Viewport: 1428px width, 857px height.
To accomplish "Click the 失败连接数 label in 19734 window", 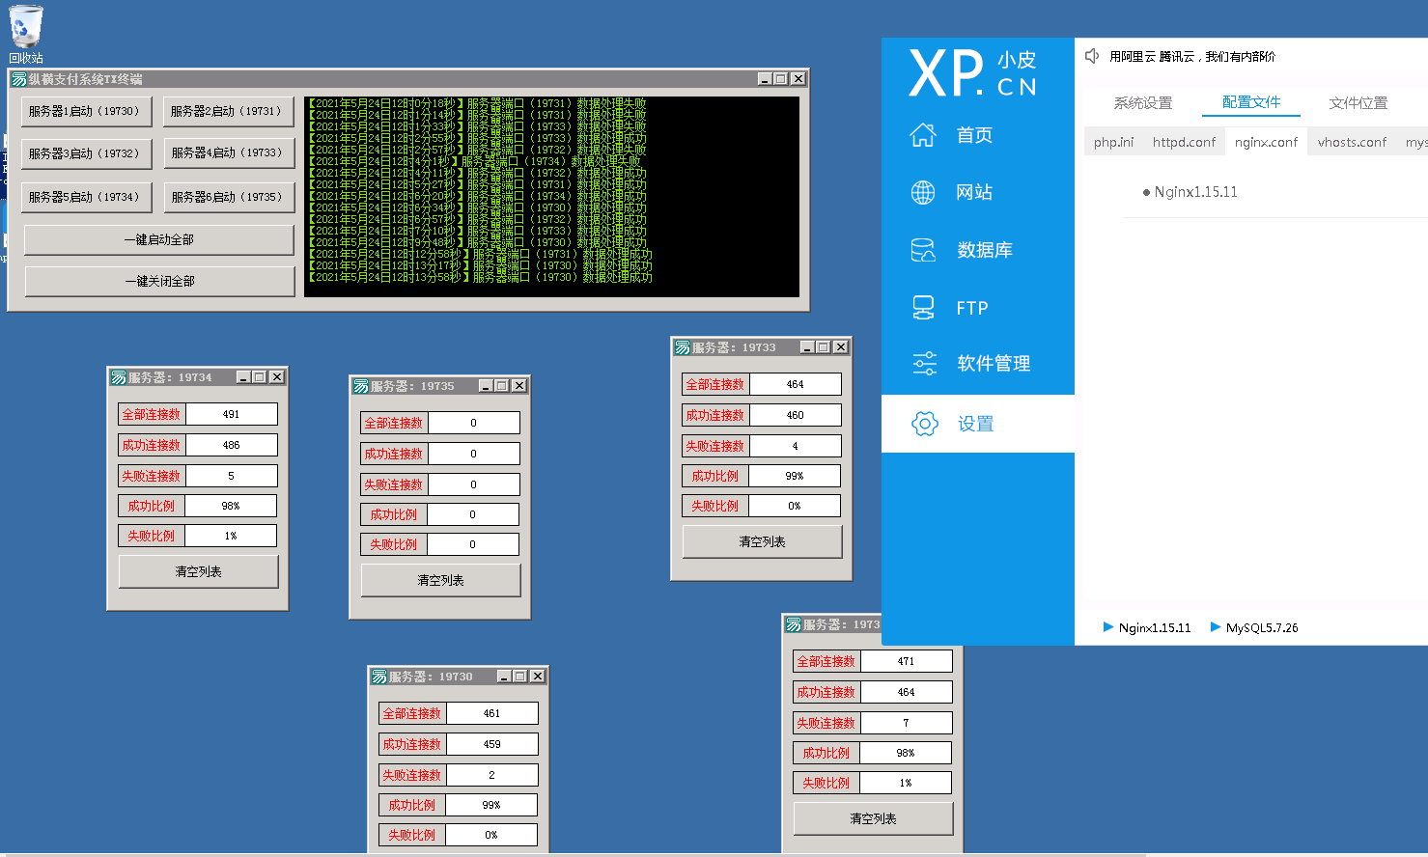I will click(151, 476).
